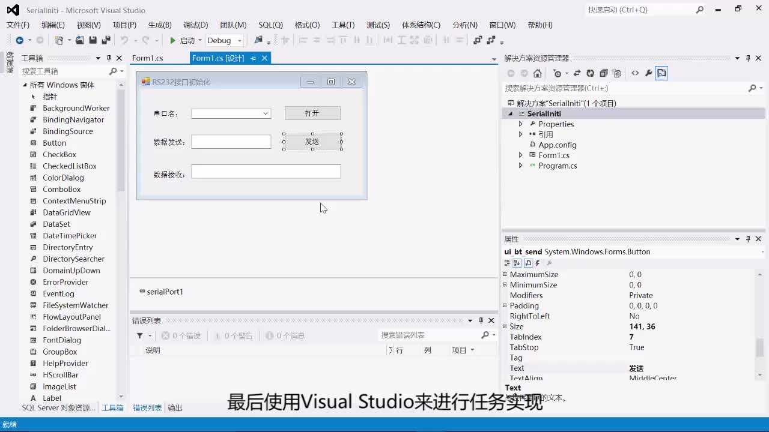Click the 数据接收 text box on form
This screenshot has height=432, width=769.
pyautogui.click(x=266, y=172)
